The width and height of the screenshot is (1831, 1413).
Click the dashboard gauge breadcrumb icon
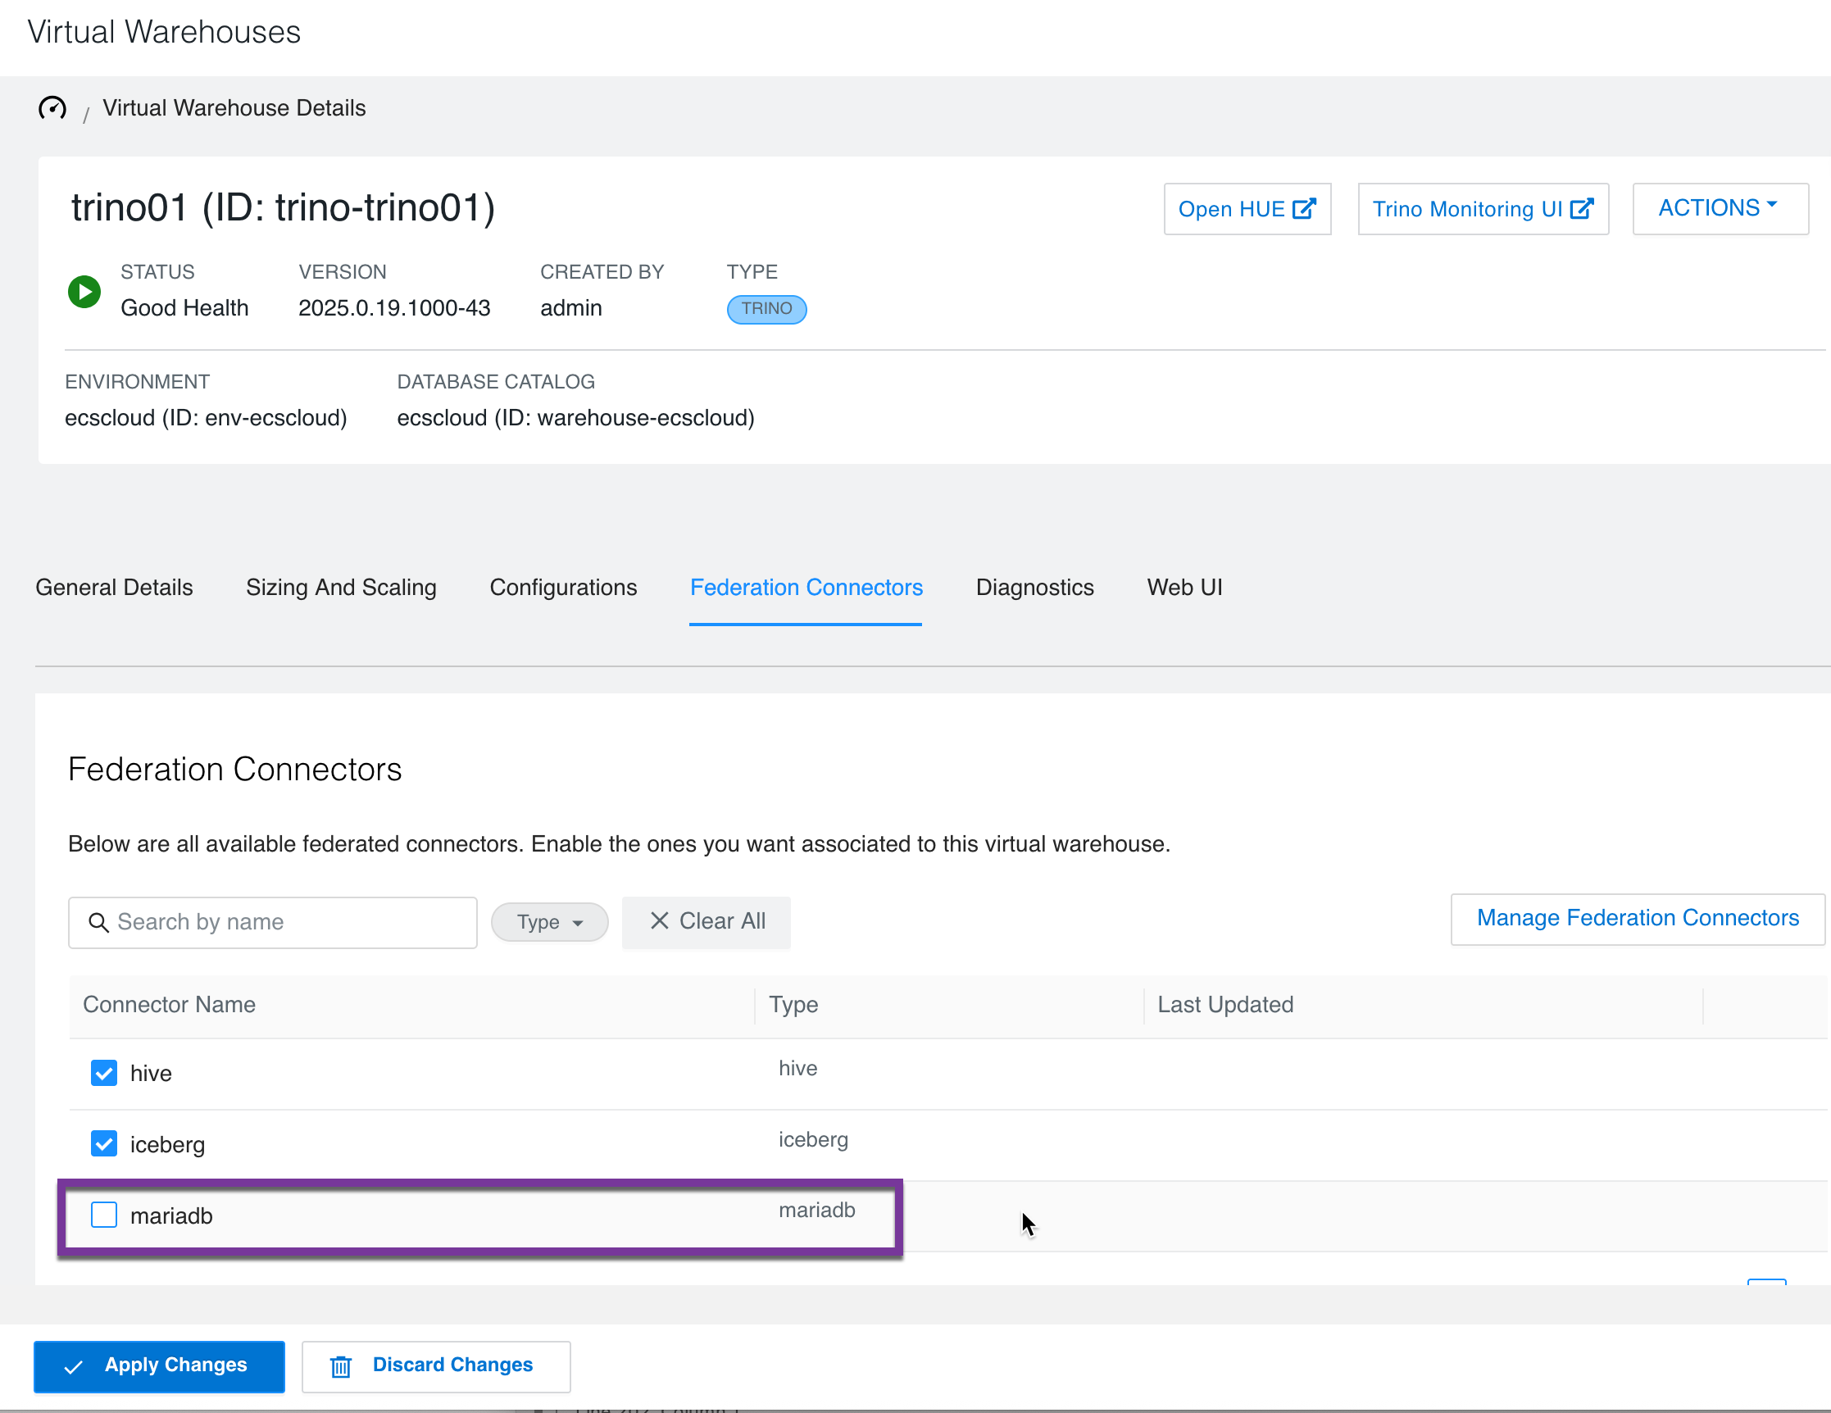[x=52, y=108]
